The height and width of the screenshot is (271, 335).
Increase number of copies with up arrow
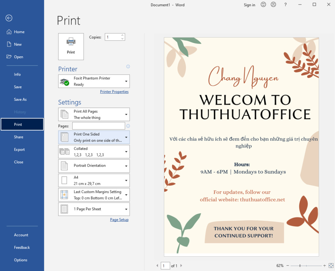coord(122,35)
